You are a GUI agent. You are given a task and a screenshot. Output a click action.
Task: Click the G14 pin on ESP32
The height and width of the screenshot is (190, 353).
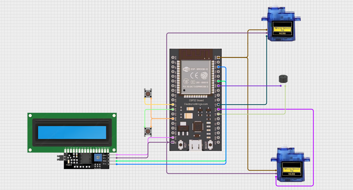[x=173, y=109]
